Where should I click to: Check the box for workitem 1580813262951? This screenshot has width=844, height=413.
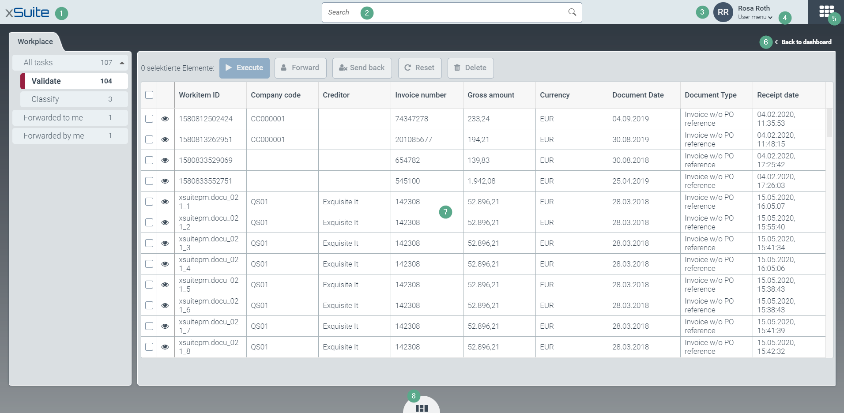[x=149, y=139]
